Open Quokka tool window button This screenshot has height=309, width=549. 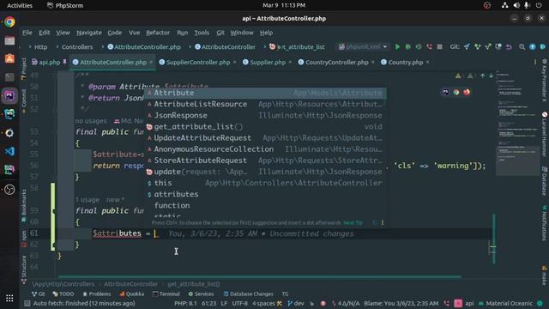click(131, 294)
